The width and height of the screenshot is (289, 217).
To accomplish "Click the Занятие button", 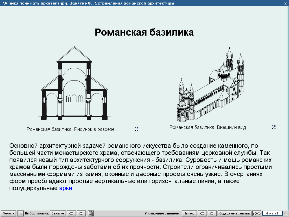I will (x=58, y=213).
